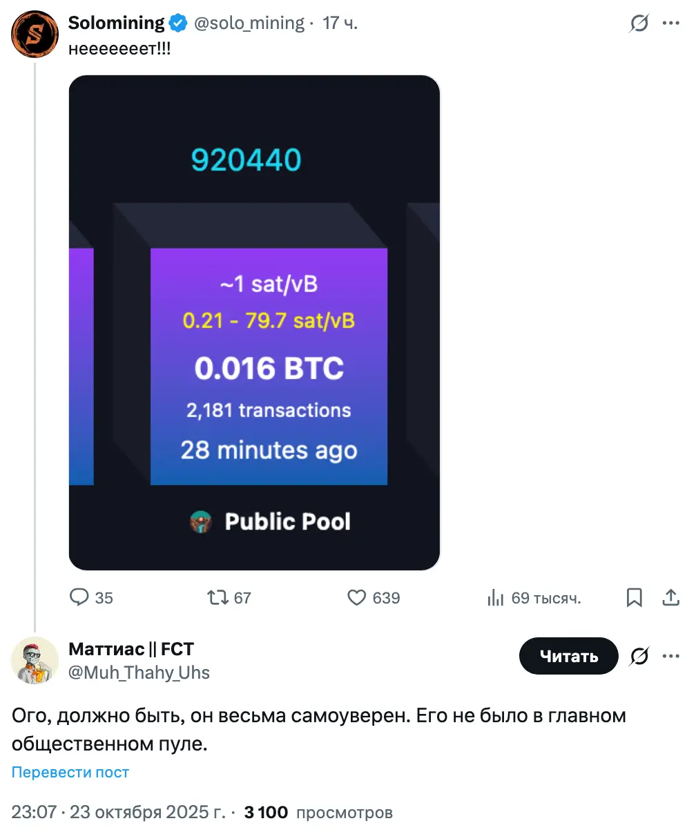Bookmark the Solomining post
Image resolution: width=696 pixels, height=832 pixels.
pyautogui.click(x=634, y=597)
